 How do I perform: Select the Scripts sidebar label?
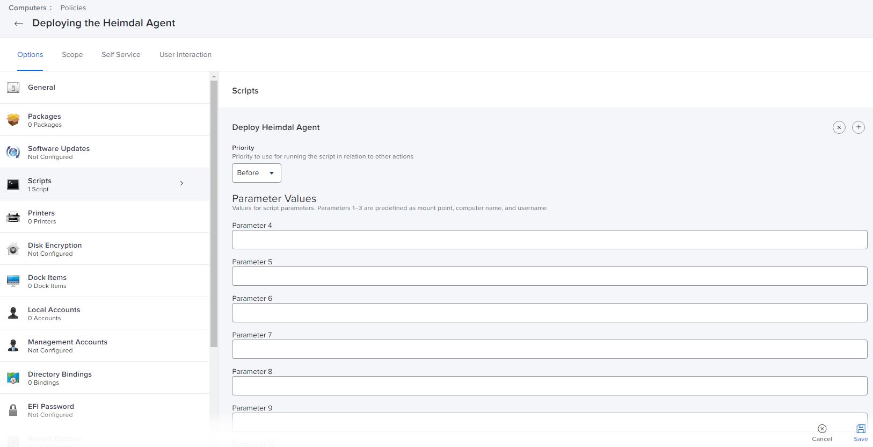[x=40, y=181]
